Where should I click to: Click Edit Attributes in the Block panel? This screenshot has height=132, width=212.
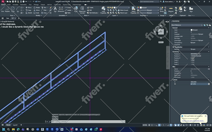click(92, 13)
